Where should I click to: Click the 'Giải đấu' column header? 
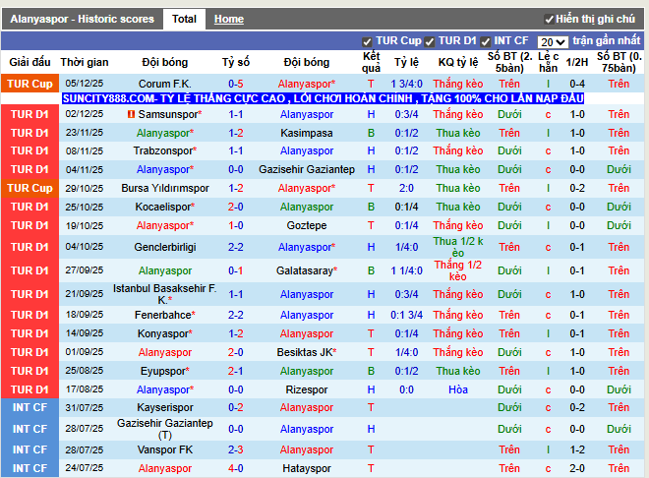click(29, 62)
